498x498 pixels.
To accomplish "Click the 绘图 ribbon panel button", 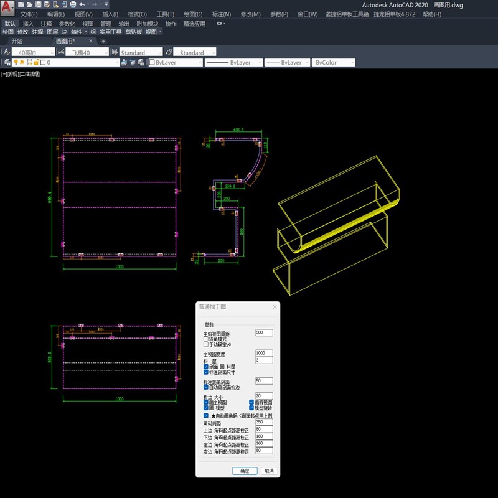I will coord(8,32).
